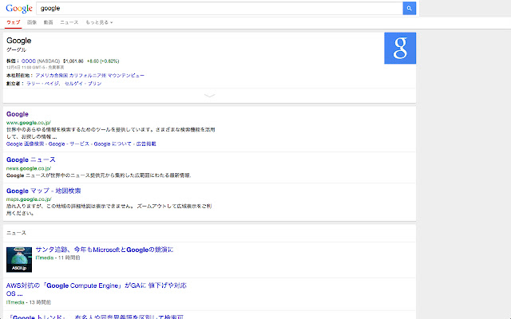Open the もっと見る dropdown menu
The image size is (511, 319).
pyautogui.click(x=99, y=22)
